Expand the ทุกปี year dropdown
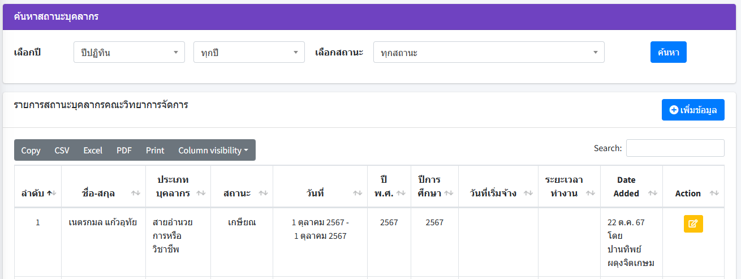The image size is (741, 279). (x=249, y=52)
